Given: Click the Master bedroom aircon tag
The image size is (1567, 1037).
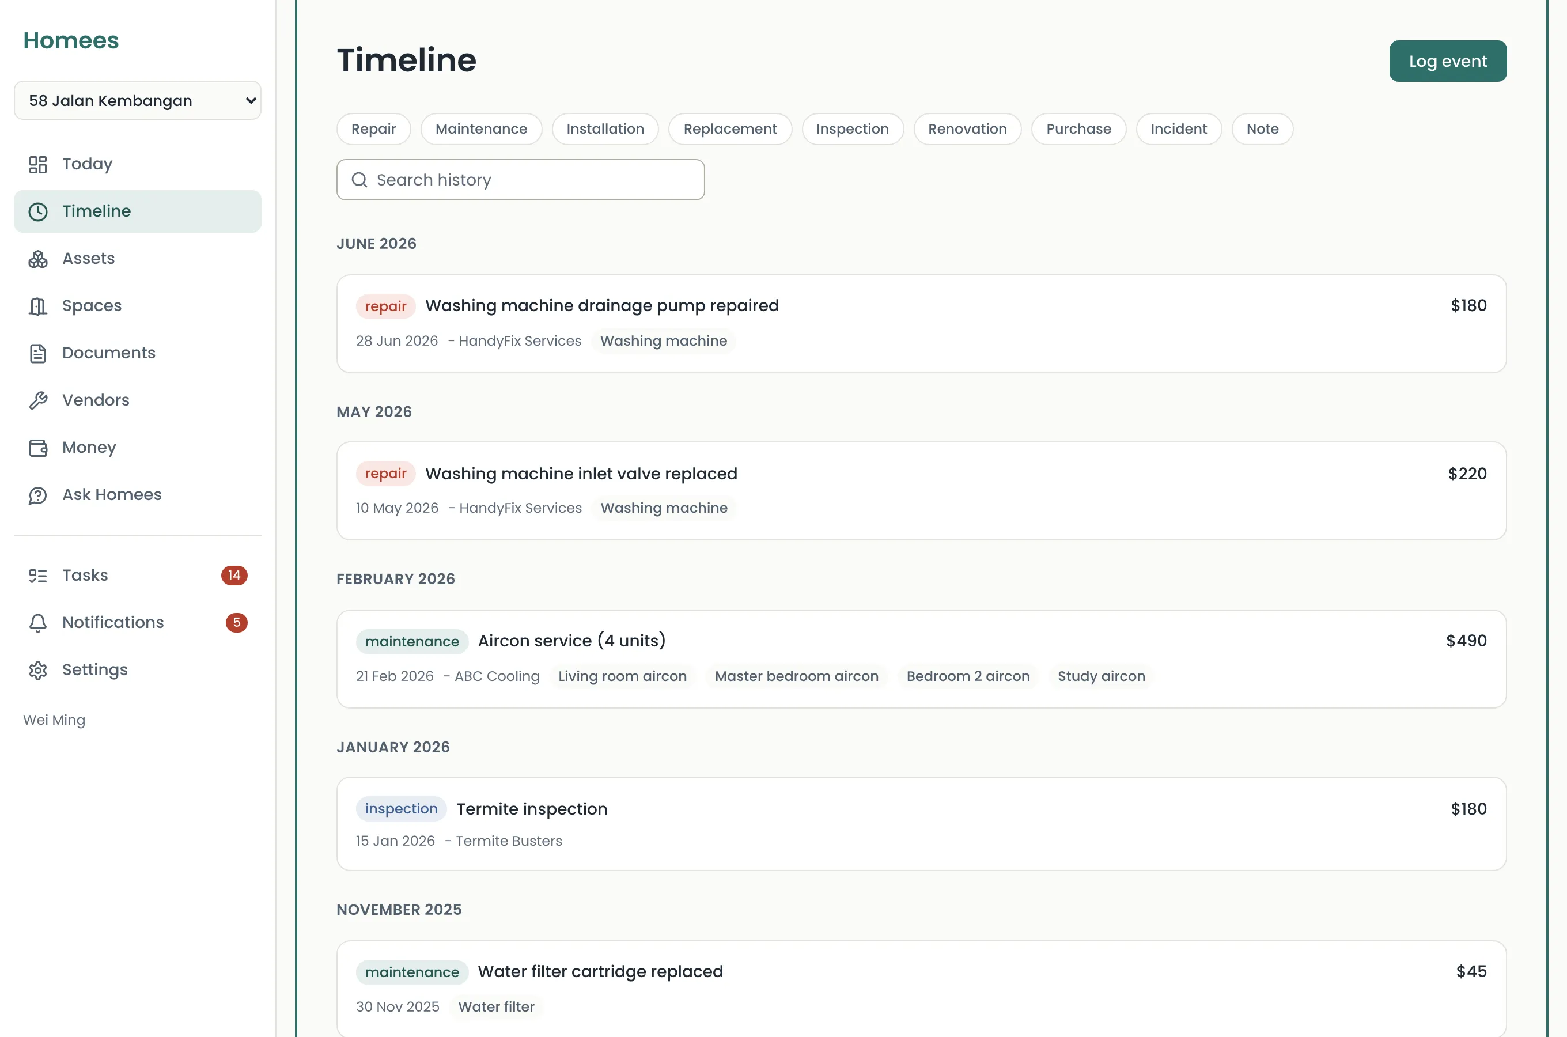Looking at the screenshot, I should (x=796, y=676).
